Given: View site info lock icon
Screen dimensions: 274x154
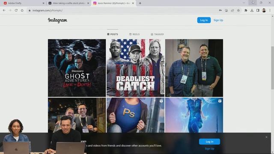Looking at the screenshot, I should [x=30, y=10].
